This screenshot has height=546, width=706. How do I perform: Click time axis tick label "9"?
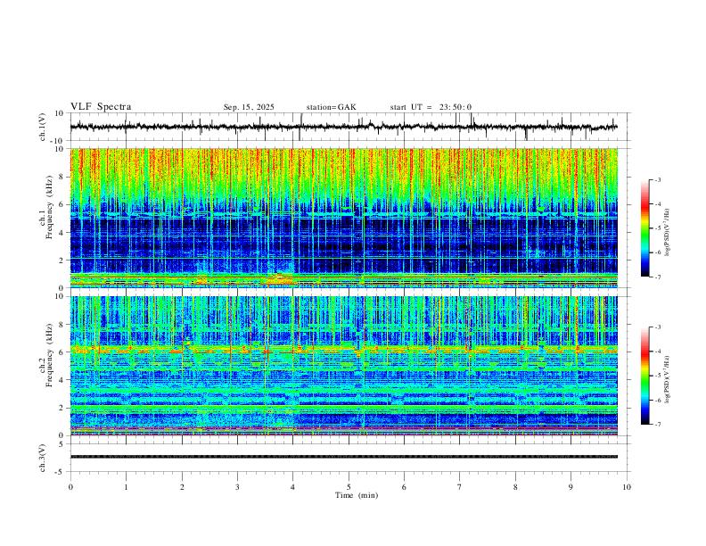pos(571,487)
